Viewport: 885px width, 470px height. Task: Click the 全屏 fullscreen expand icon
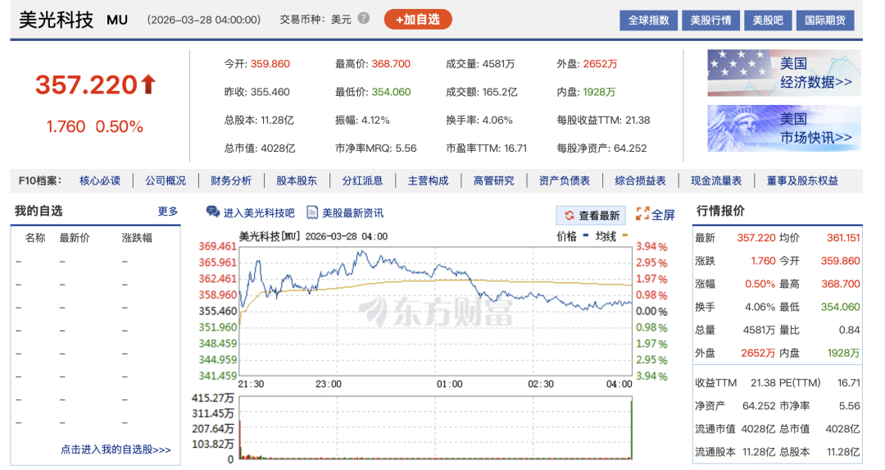(x=642, y=214)
